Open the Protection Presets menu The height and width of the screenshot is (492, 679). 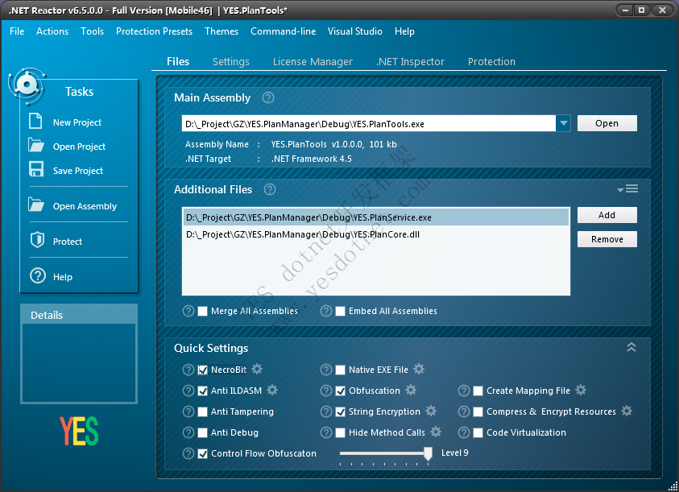[x=154, y=31]
